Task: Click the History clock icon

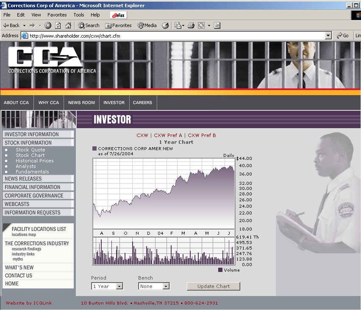Action: [x=165, y=25]
